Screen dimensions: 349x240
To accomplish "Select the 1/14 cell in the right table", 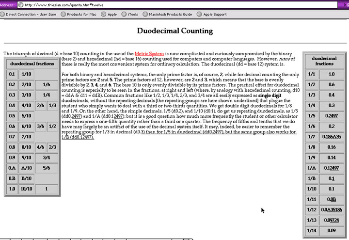I will [x=312, y=231].
